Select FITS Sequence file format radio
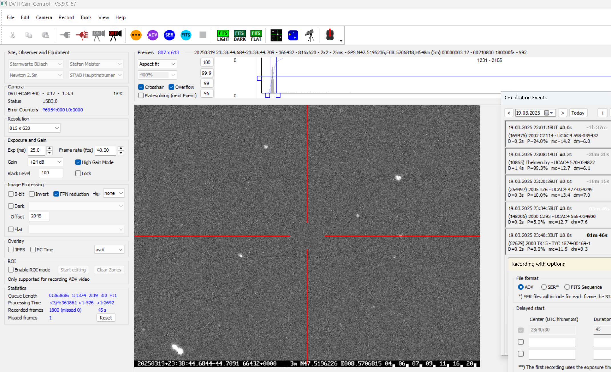 point(567,287)
